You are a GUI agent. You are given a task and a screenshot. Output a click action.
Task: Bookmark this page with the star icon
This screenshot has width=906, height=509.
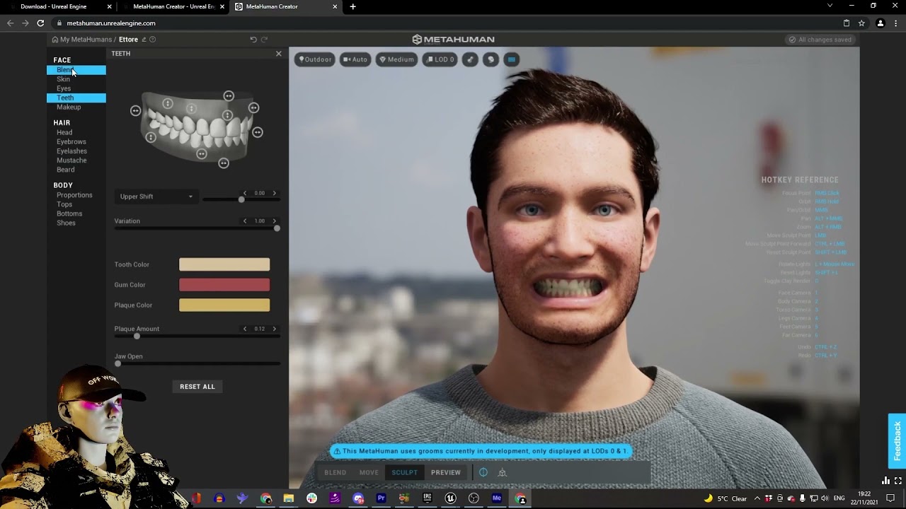(x=861, y=23)
